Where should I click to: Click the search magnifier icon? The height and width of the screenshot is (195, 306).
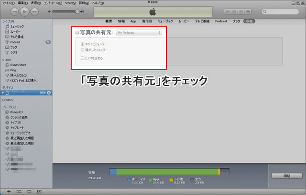265,11
